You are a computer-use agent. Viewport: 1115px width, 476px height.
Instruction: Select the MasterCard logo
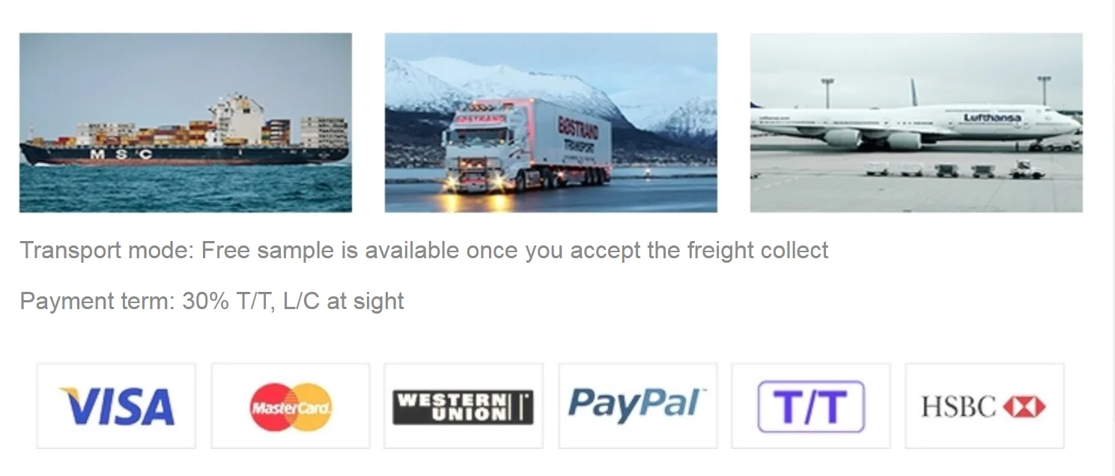click(291, 406)
